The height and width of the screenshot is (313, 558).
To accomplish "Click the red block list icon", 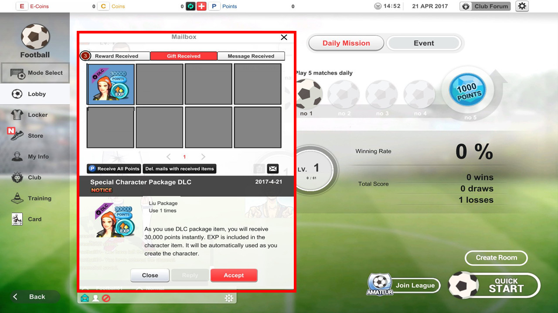I will 106,298.
